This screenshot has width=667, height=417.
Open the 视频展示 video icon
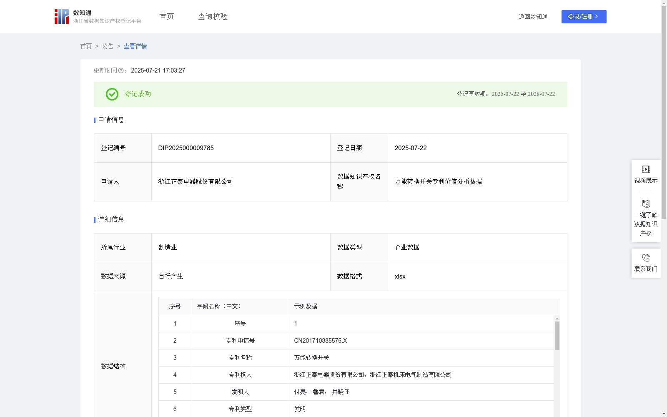pyautogui.click(x=646, y=169)
